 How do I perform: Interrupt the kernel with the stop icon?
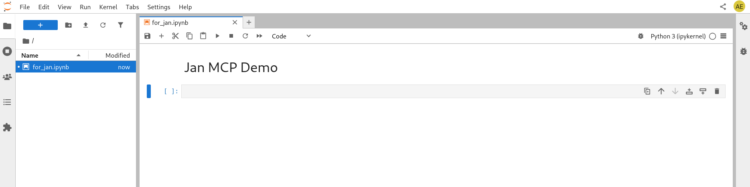point(231,36)
